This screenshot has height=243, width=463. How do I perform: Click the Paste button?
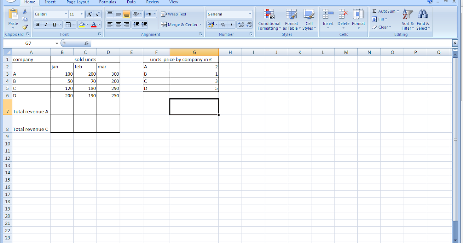13,17
